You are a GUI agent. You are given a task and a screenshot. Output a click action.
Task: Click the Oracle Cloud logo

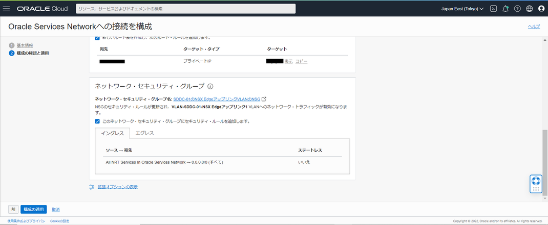43,9
